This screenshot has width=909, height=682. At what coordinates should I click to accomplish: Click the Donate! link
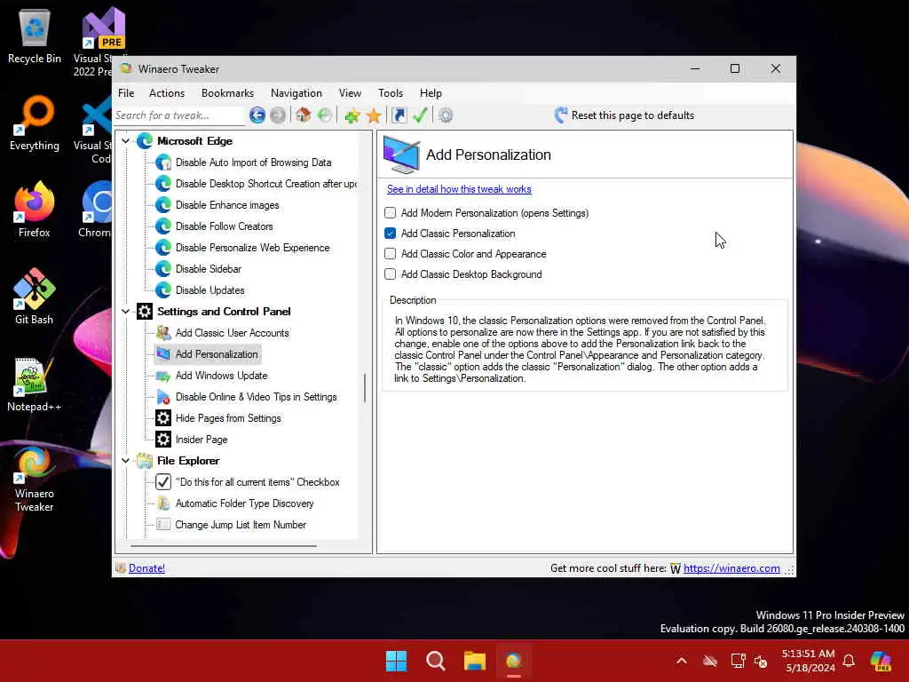(146, 568)
